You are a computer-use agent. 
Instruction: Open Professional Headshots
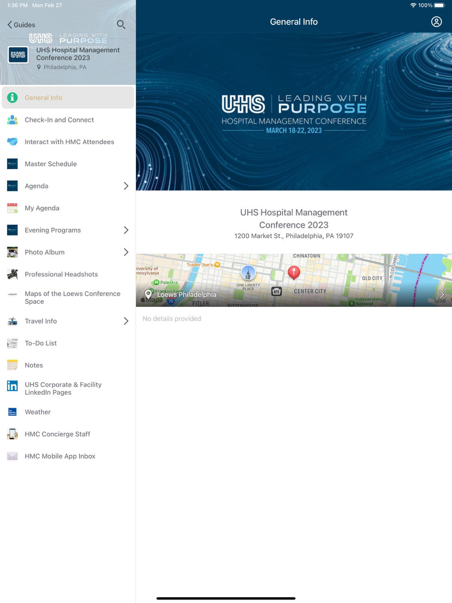(x=68, y=274)
